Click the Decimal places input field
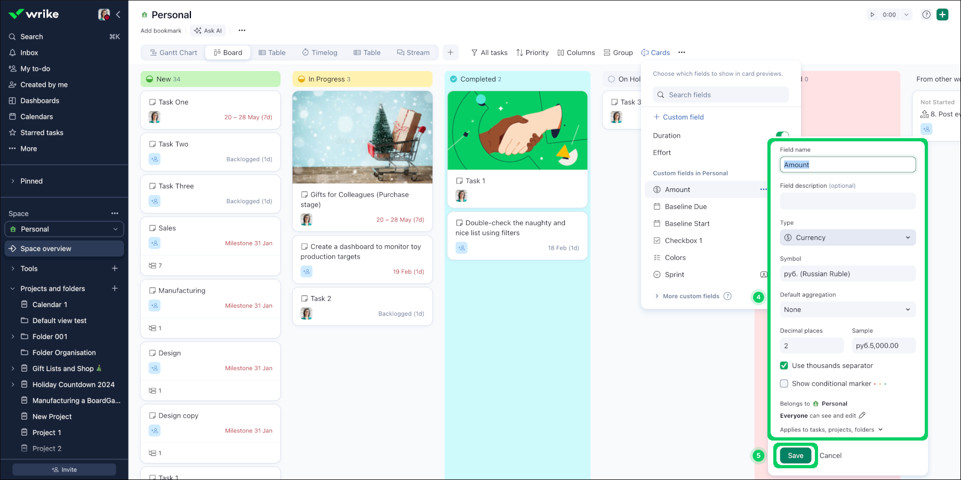Screen dimensions: 961x480 [811, 346]
